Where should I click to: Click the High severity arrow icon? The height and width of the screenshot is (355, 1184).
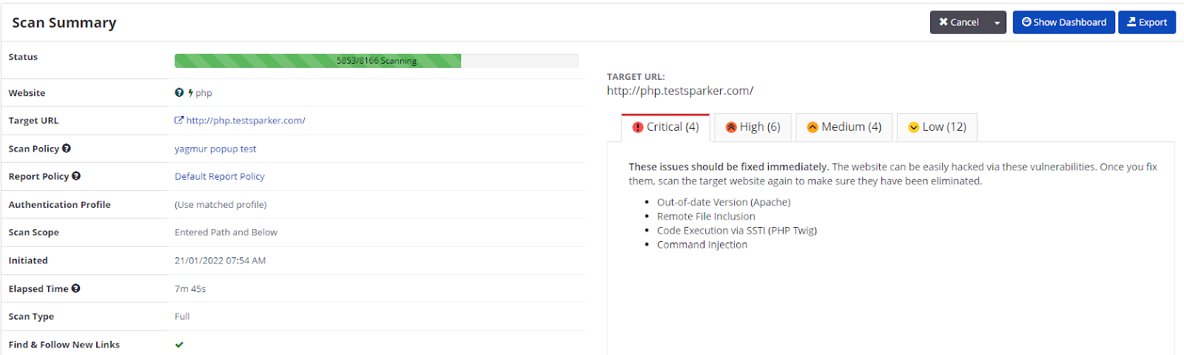[731, 127]
